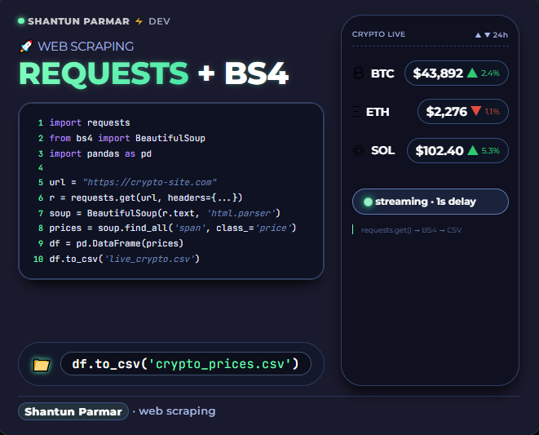The height and width of the screenshot is (435, 539).
Task: Click the Shantun Parmar footer badge
Action: pyautogui.click(x=73, y=411)
